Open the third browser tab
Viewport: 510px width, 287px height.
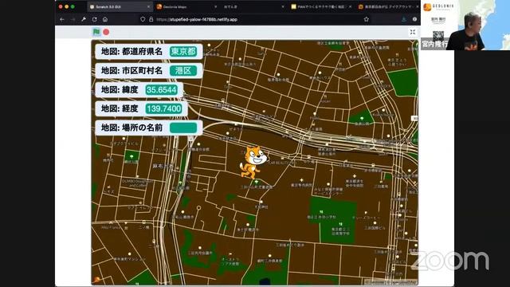[253, 6]
